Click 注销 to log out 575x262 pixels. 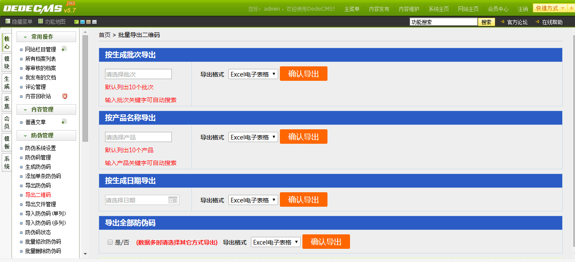click(523, 9)
